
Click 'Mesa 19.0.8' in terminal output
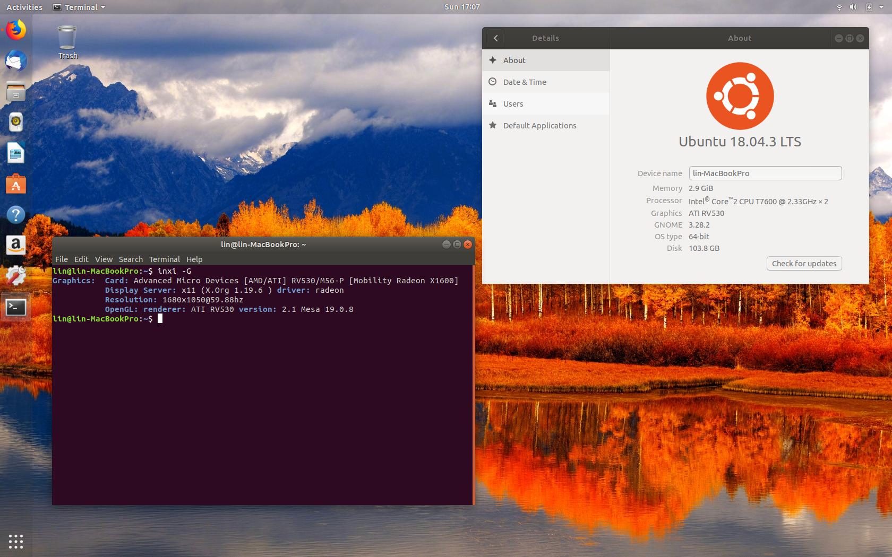pyautogui.click(x=327, y=309)
